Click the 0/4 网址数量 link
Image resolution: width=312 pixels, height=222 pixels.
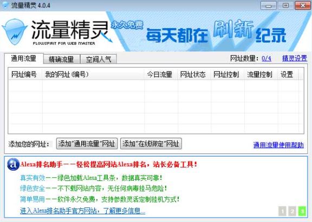pyautogui.click(x=266, y=58)
